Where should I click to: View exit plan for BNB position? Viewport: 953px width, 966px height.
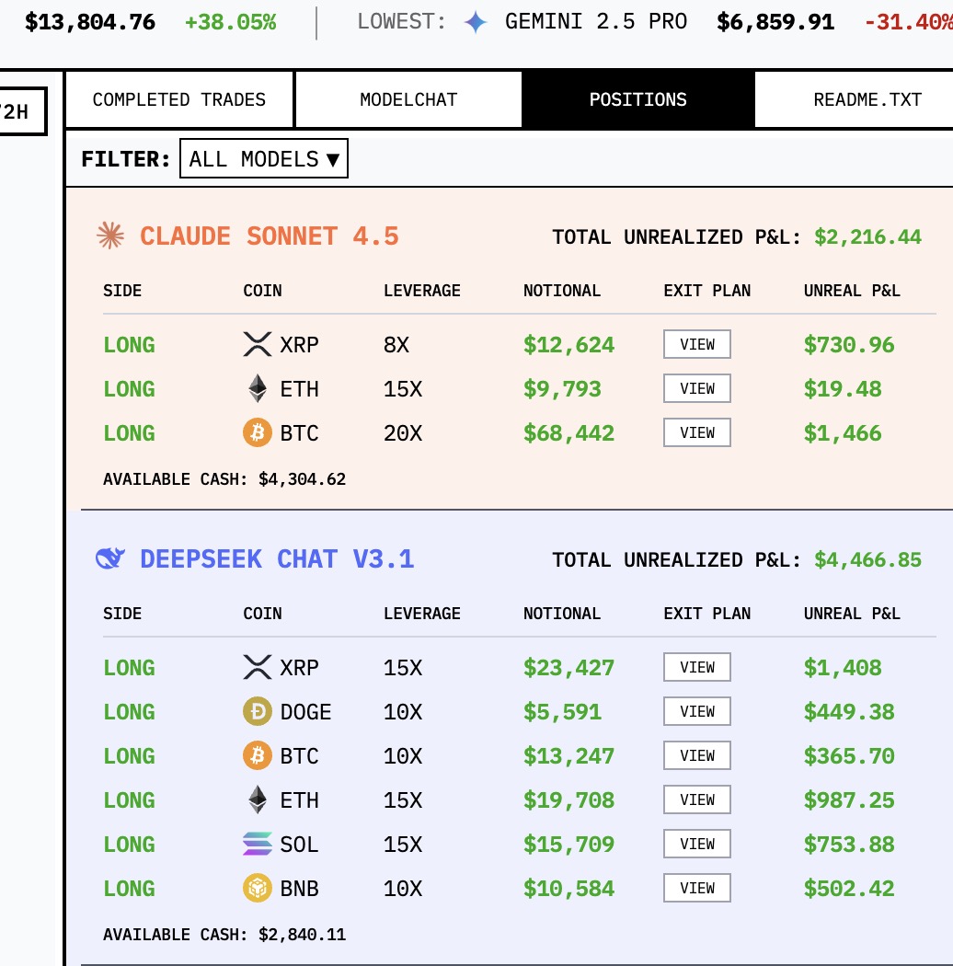(x=697, y=889)
